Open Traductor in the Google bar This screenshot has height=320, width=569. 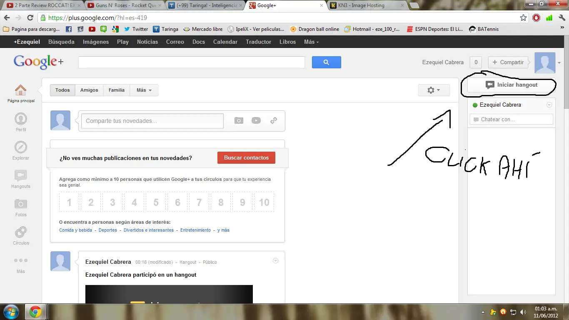pyautogui.click(x=258, y=42)
